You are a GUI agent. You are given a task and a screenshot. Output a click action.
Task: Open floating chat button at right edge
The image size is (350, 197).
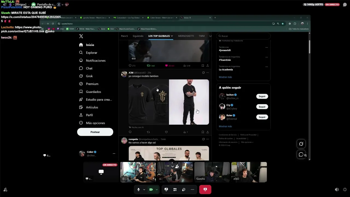pos(301,155)
